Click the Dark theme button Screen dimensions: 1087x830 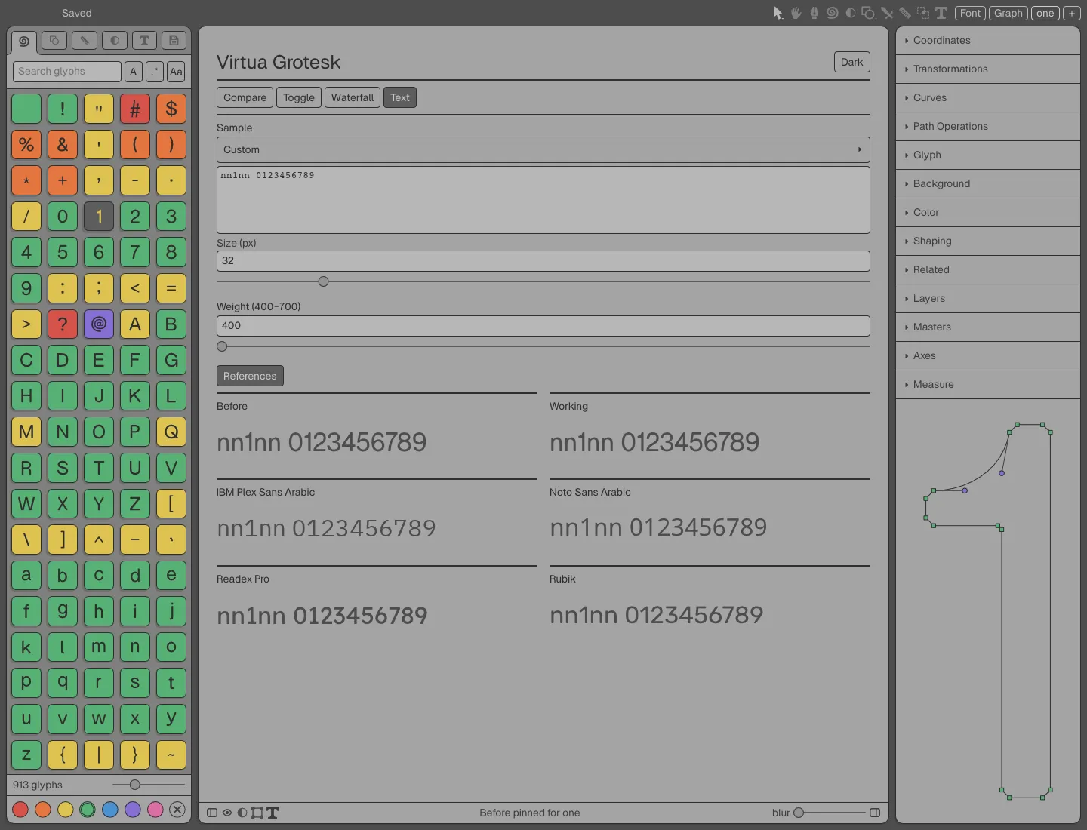[851, 62]
